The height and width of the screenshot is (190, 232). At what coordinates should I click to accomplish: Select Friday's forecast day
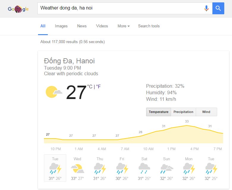click(122, 168)
